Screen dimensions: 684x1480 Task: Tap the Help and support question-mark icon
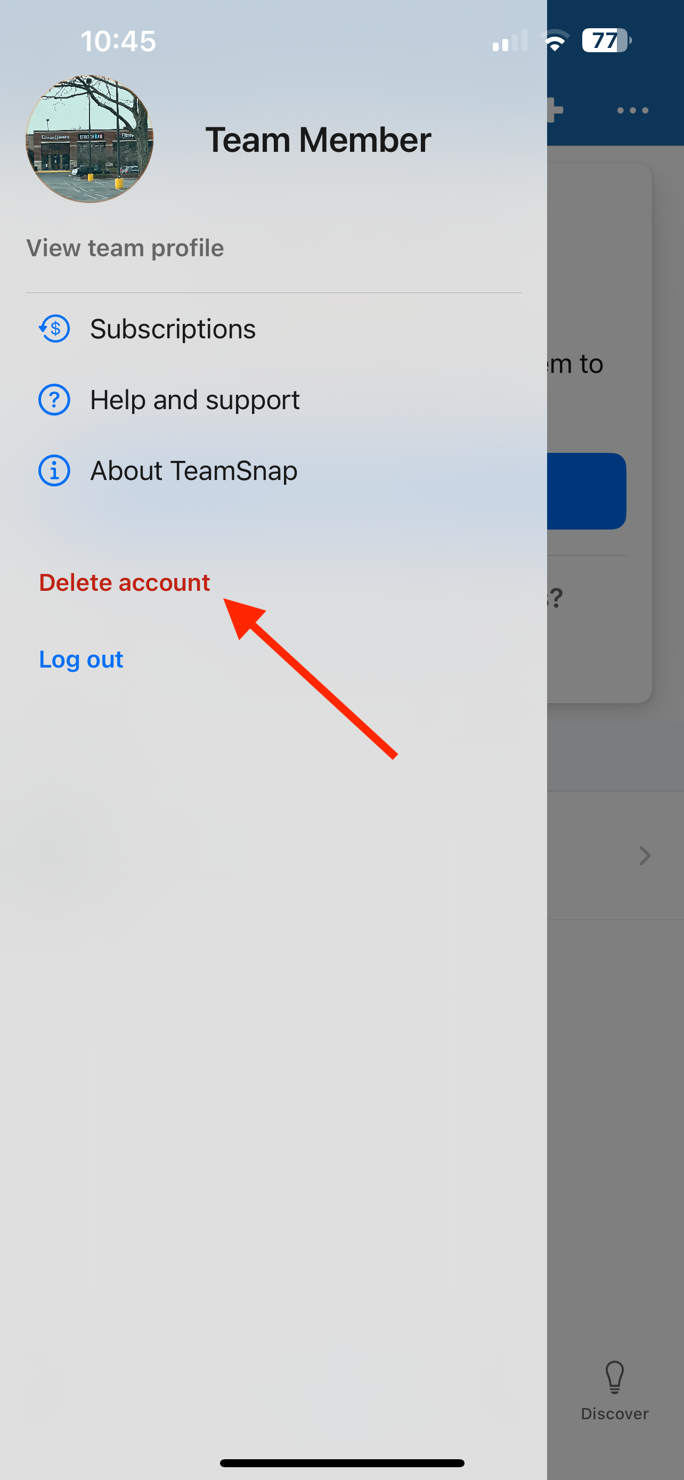point(54,399)
